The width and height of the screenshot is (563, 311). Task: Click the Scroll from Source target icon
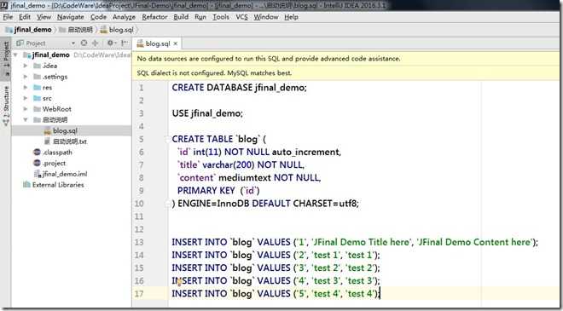coord(84,43)
